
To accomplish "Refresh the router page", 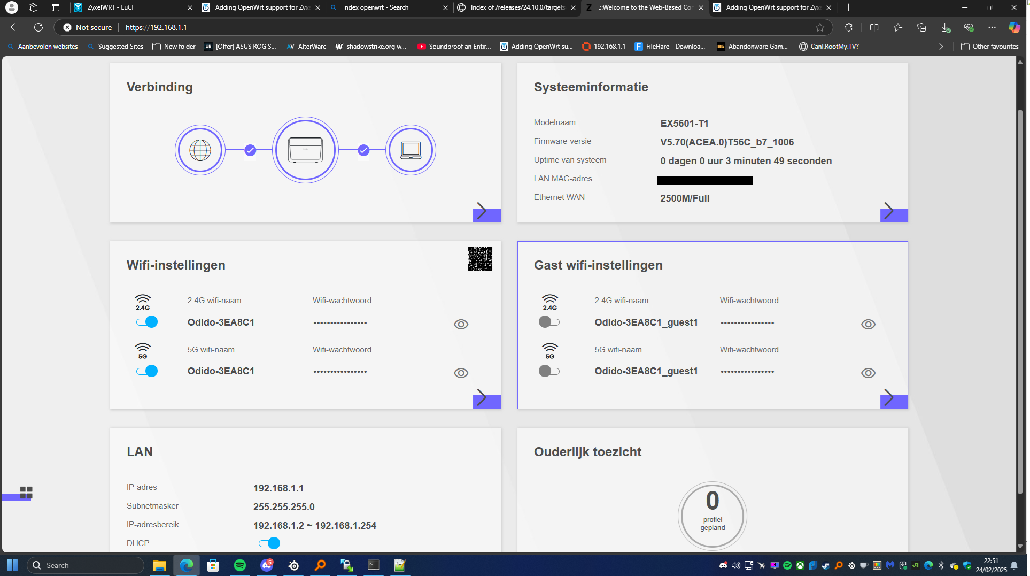I will coord(38,27).
